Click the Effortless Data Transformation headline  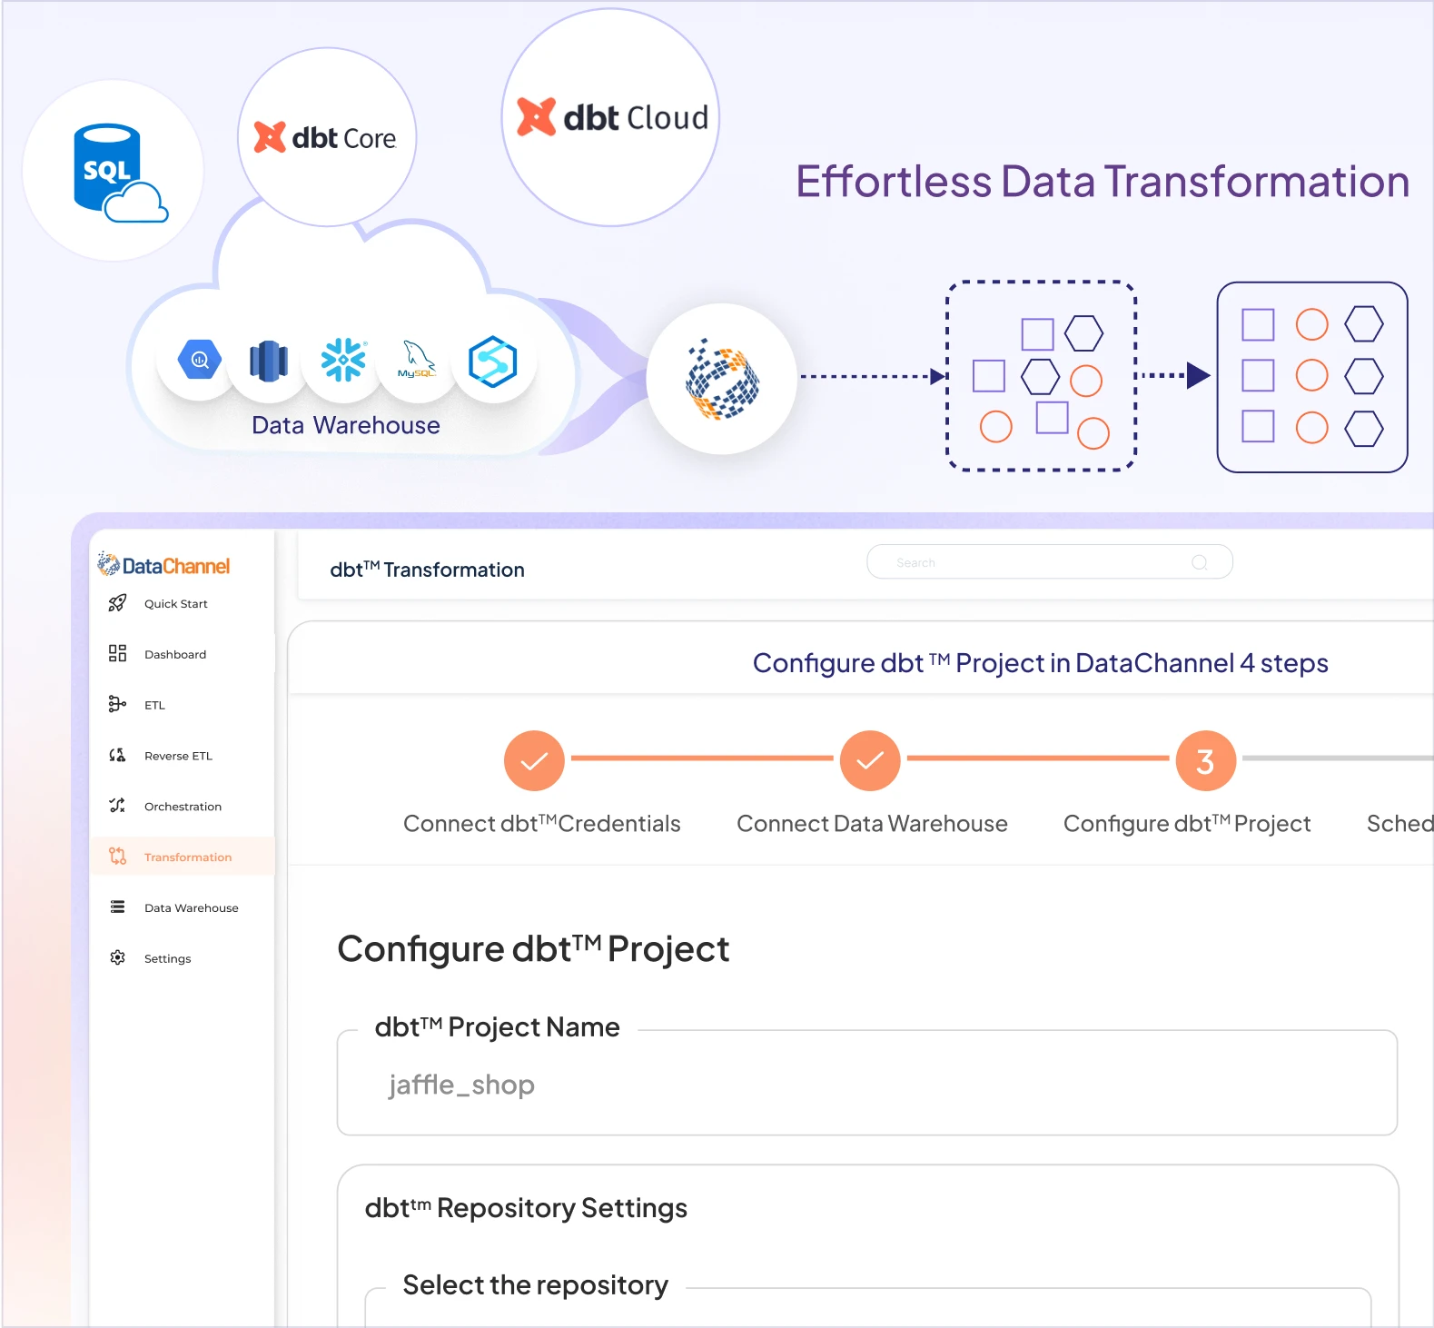(1103, 181)
